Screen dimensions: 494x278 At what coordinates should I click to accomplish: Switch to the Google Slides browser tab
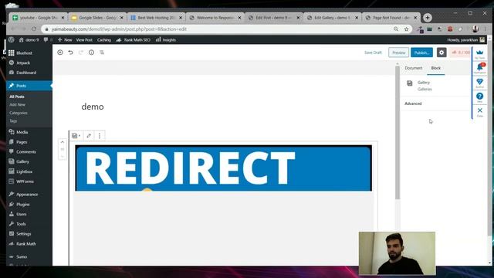click(x=97, y=18)
